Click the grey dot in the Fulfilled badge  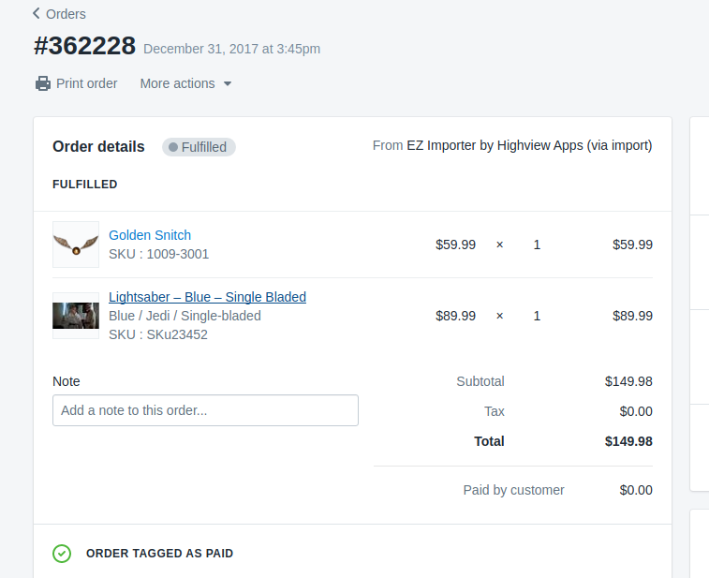coord(173,147)
